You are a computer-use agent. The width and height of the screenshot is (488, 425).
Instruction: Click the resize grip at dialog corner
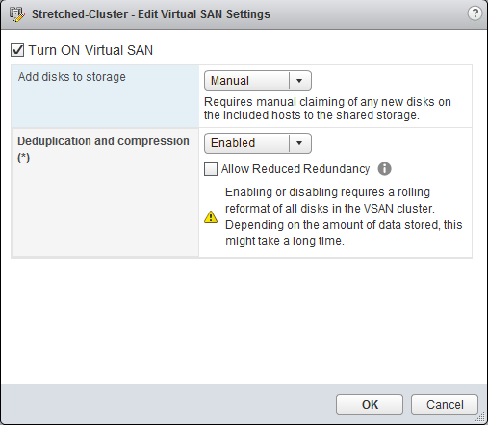click(x=480, y=417)
